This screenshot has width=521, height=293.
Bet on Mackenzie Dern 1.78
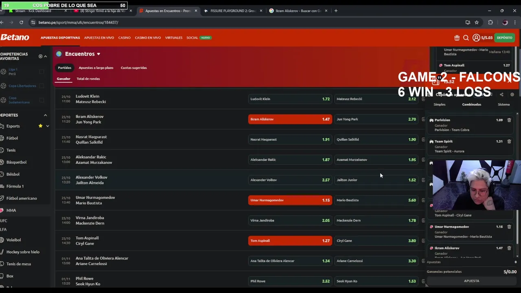(376, 221)
